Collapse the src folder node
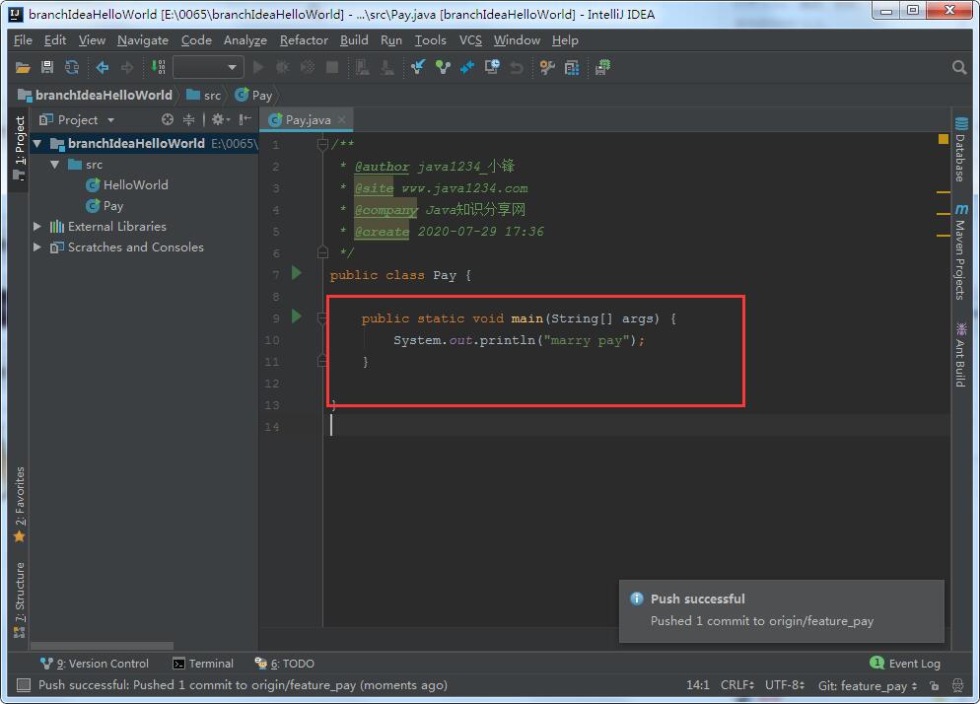This screenshot has width=980, height=704. (55, 165)
